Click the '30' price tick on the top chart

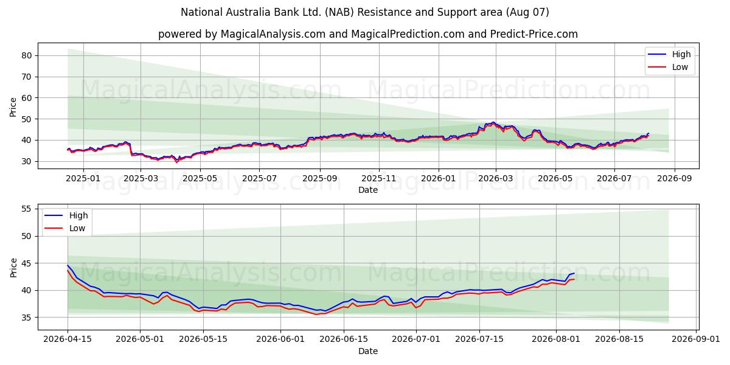coord(28,161)
